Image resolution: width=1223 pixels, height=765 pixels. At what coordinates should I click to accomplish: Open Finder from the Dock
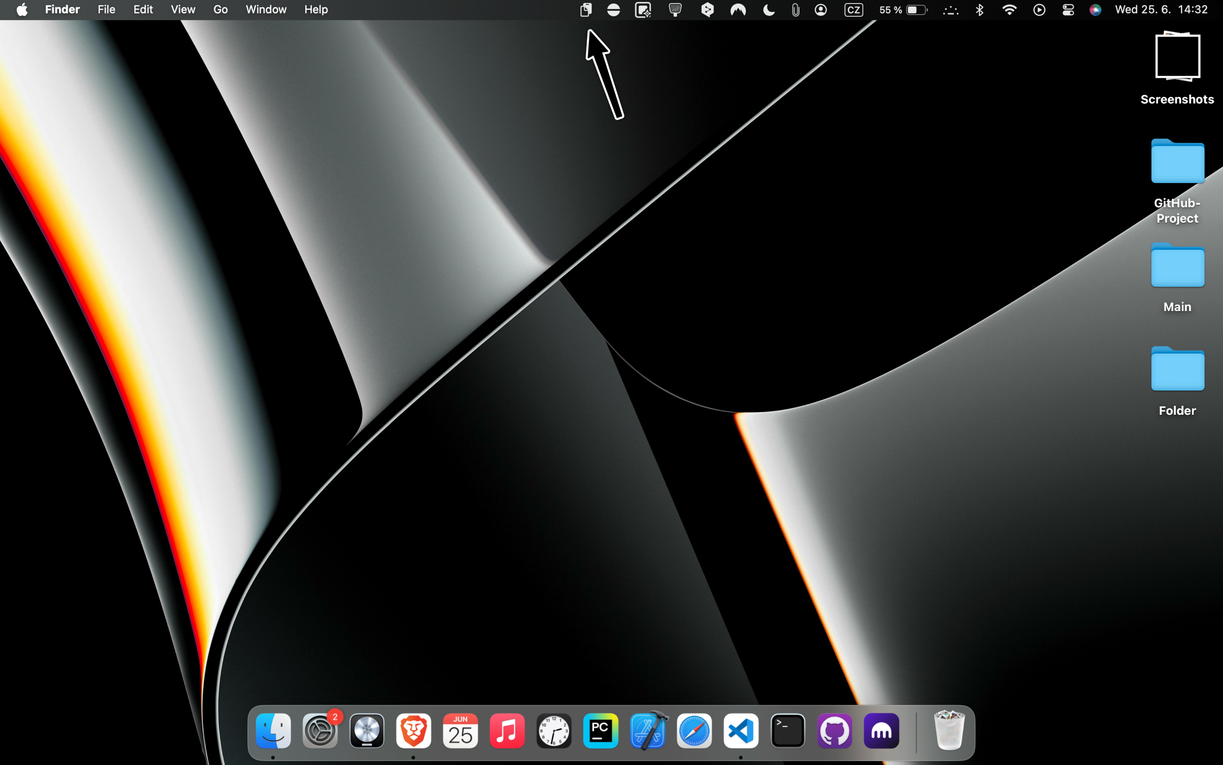[273, 731]
